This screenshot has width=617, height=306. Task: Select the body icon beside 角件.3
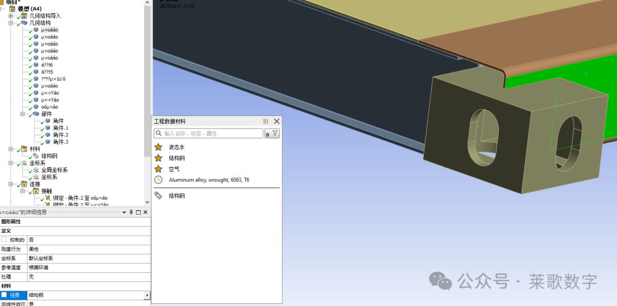47,142
